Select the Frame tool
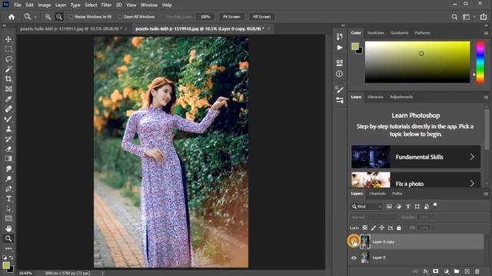This screenshot has width=492, height=276. pos(8,89)
